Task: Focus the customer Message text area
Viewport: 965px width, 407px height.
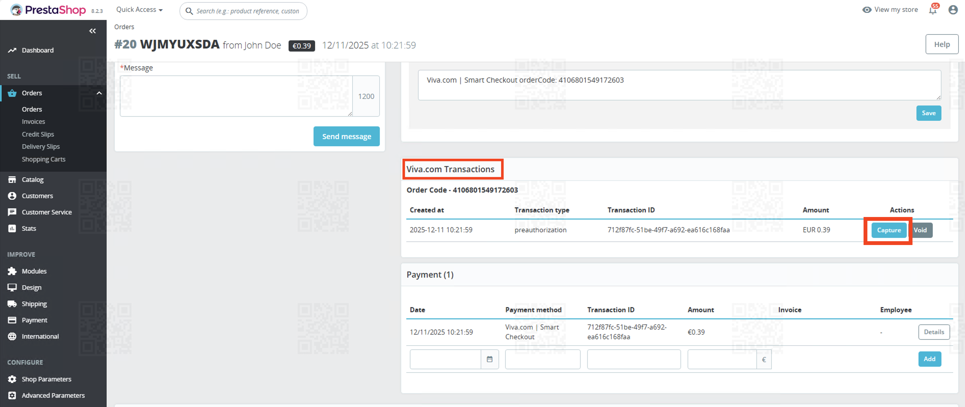Action: pyautogui.click(x=236, y=96)
